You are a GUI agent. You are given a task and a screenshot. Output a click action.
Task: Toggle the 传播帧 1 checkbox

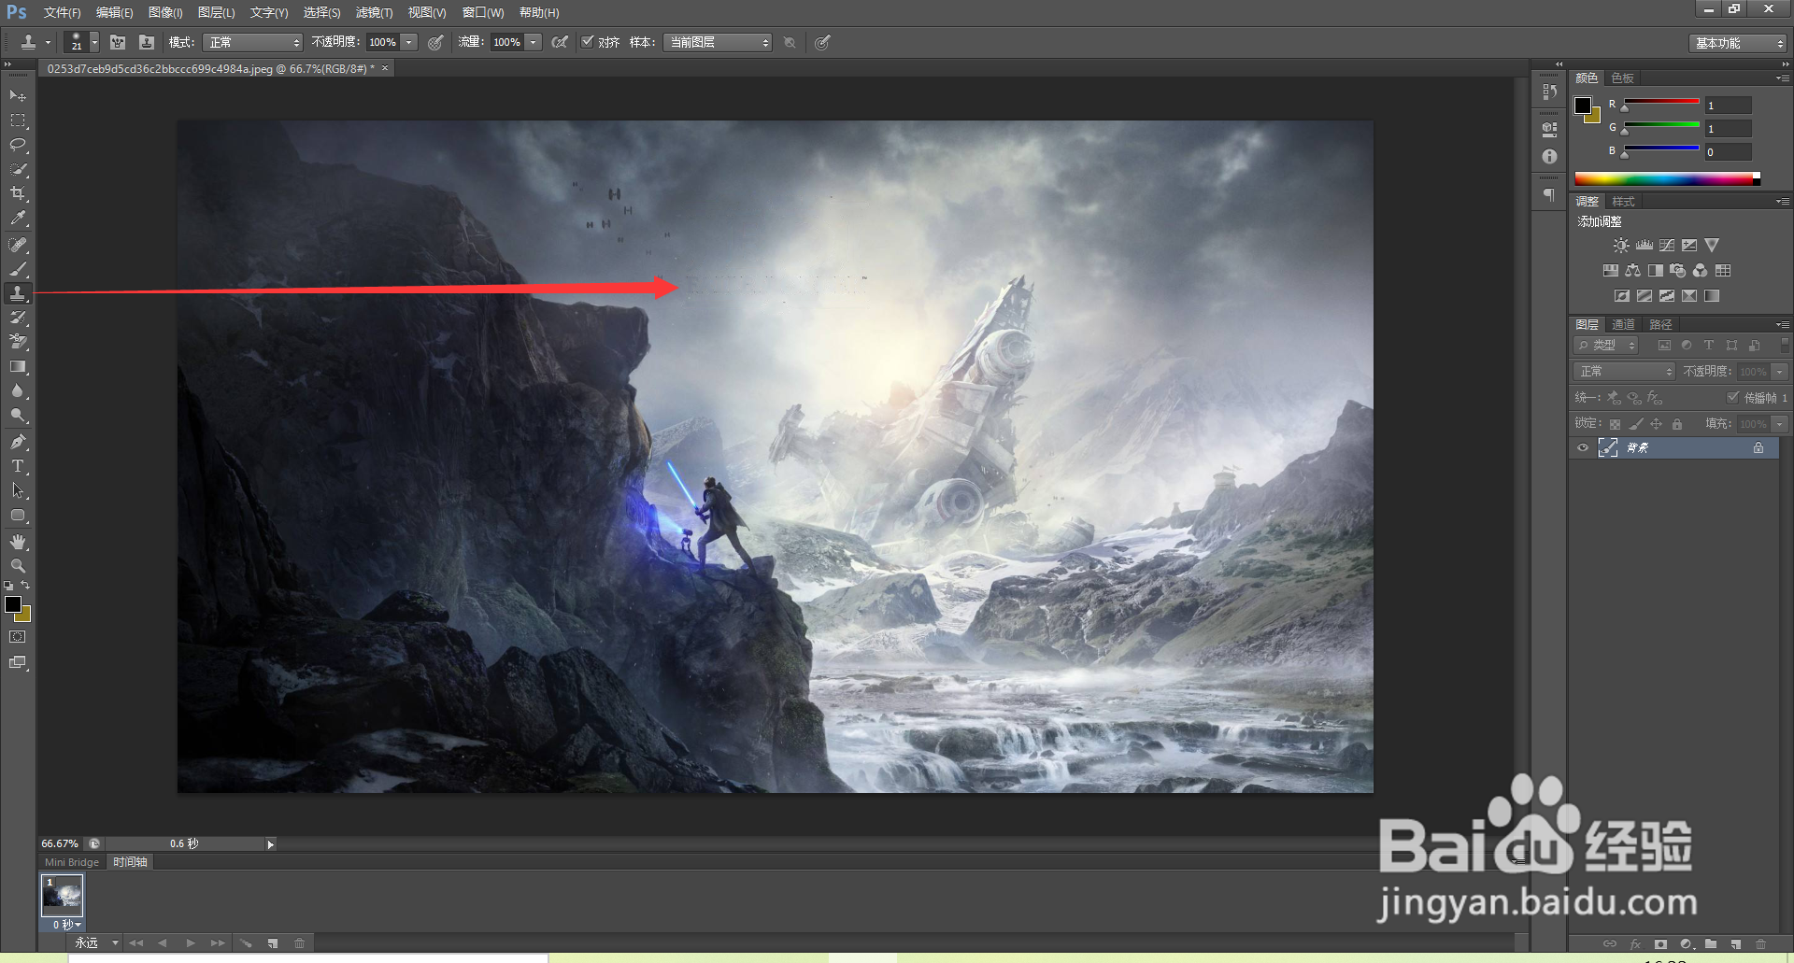click(1733, 397)
